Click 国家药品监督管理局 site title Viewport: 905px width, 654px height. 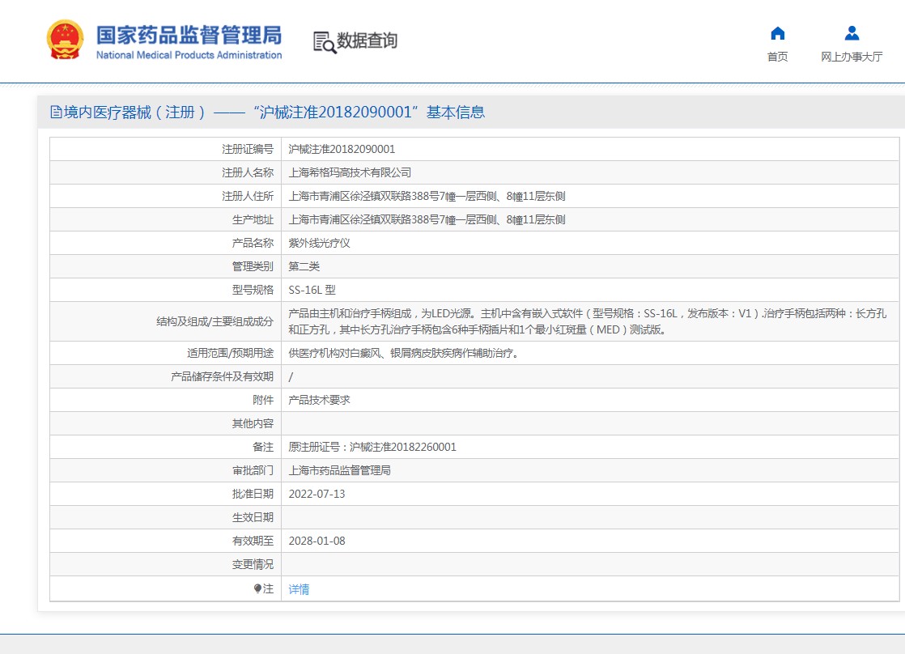189,35
